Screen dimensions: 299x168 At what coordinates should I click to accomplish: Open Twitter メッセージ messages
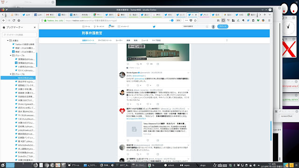click(123, 27)
